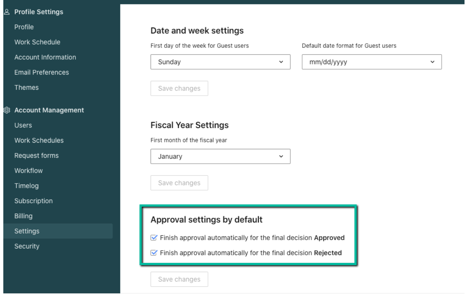Open the Billing page
Viewport: 466px width, 296px height.
[23, 216]
